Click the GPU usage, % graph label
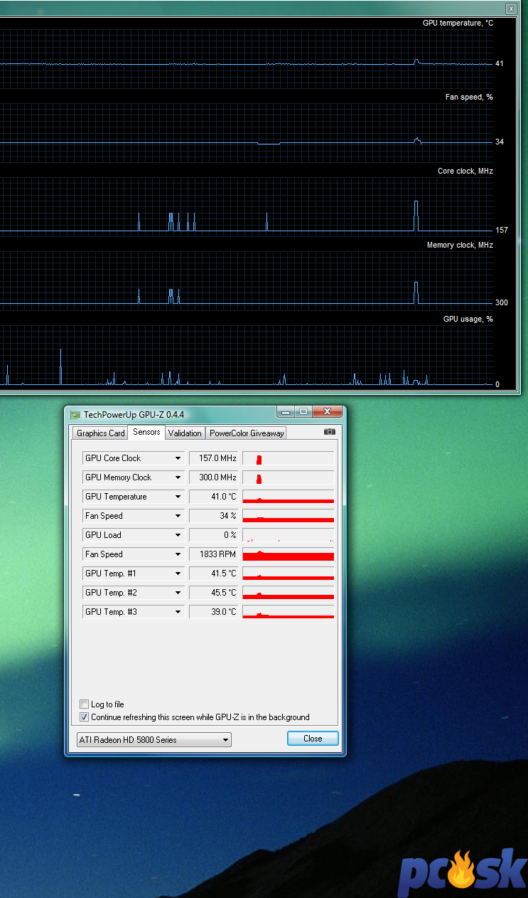Image resolution: width=528 pixels, height=898 pixels. 468,319
